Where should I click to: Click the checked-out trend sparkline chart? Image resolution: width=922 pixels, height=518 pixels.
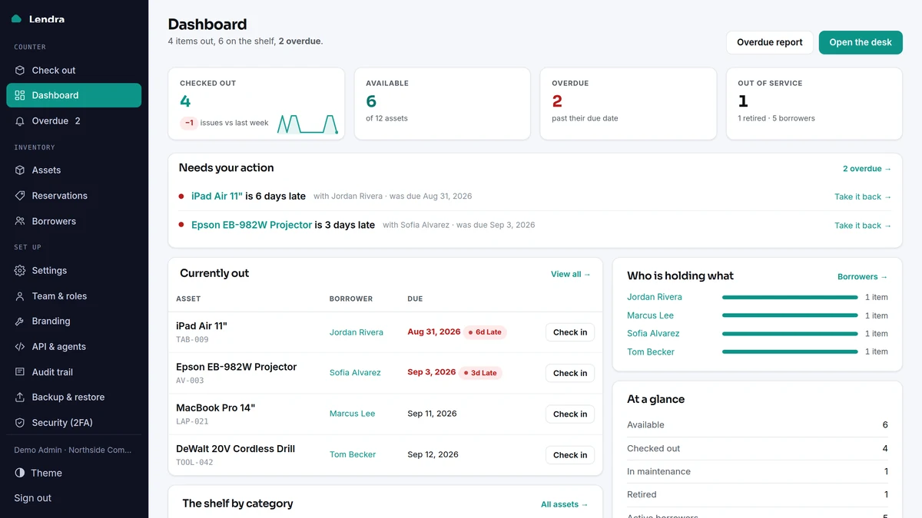tap(308, 124)
